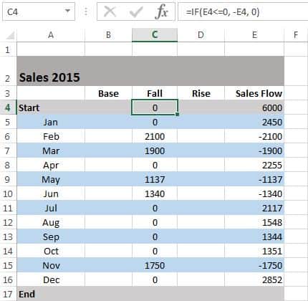Confirm the formula with checkmark icon

click(136, 11)
